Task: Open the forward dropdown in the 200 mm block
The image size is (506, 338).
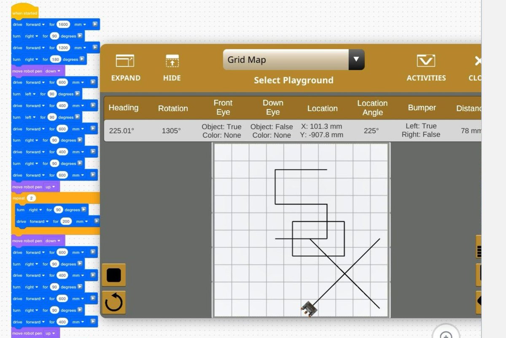Action: click(39, 221)
